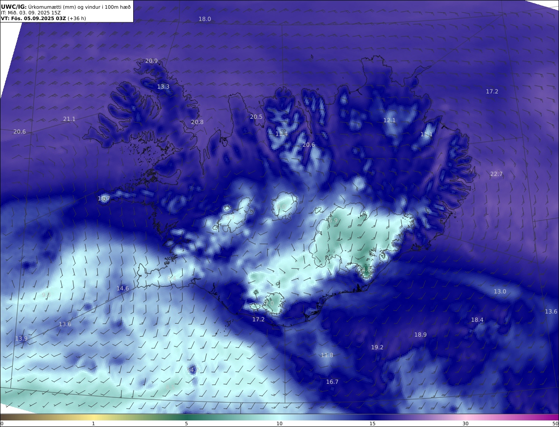Click the '50' tick label on color scale
The width and height of the screenshot is (559, 427).
click(555, 424)
